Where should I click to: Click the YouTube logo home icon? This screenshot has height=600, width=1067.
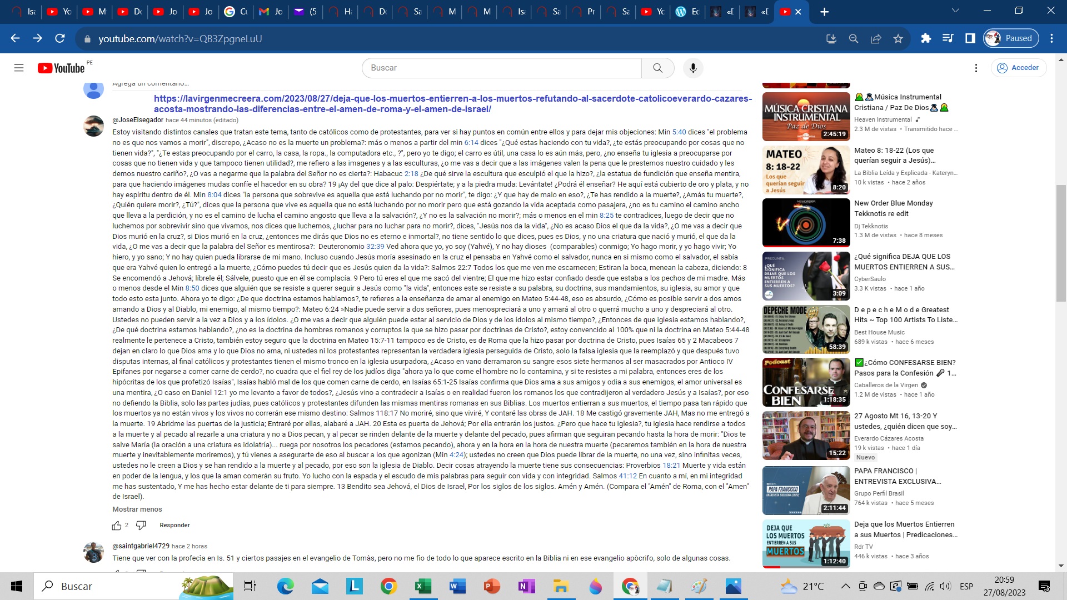coord(61,68)
